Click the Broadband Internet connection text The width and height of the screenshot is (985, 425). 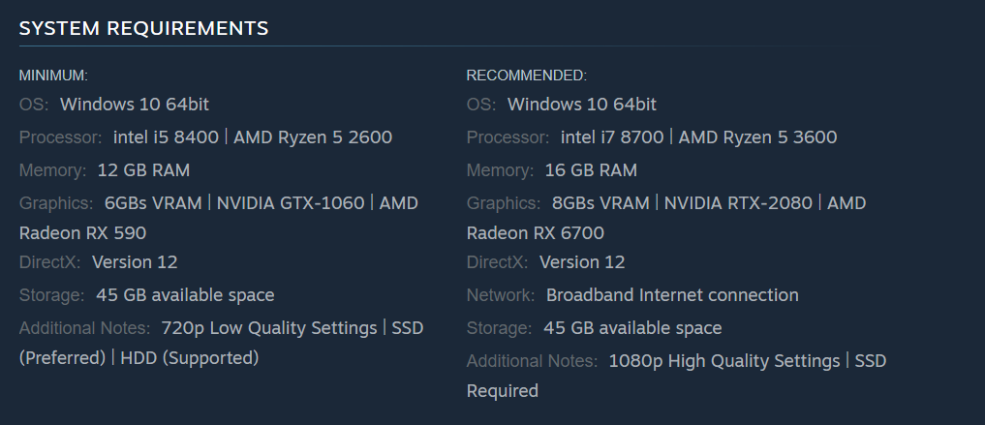pos(672,294)
